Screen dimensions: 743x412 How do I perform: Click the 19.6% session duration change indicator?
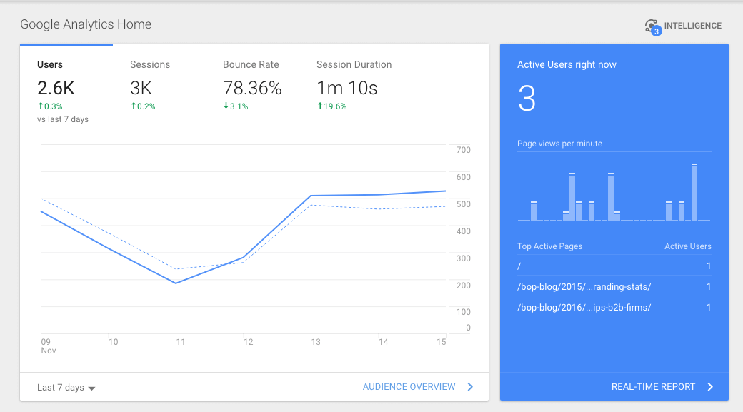click(x=332, y=106)
